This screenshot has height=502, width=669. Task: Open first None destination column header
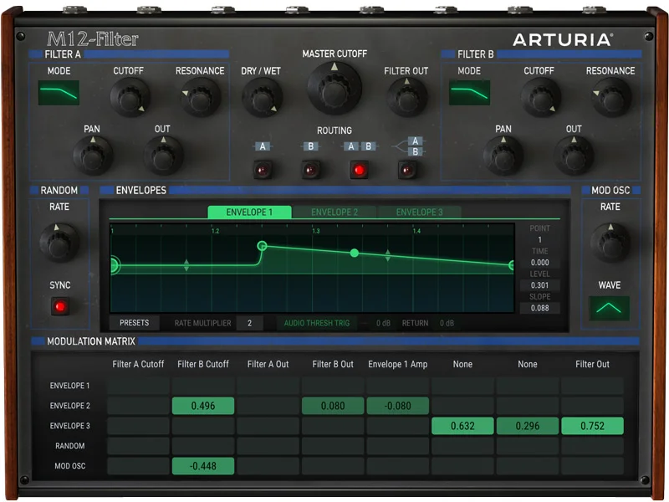(x=462, y=364)
